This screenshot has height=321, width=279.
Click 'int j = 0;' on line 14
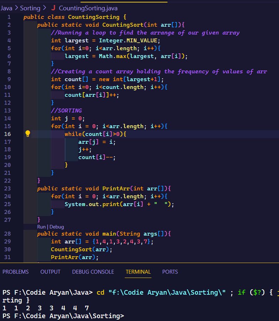click(x=68, y=119)
